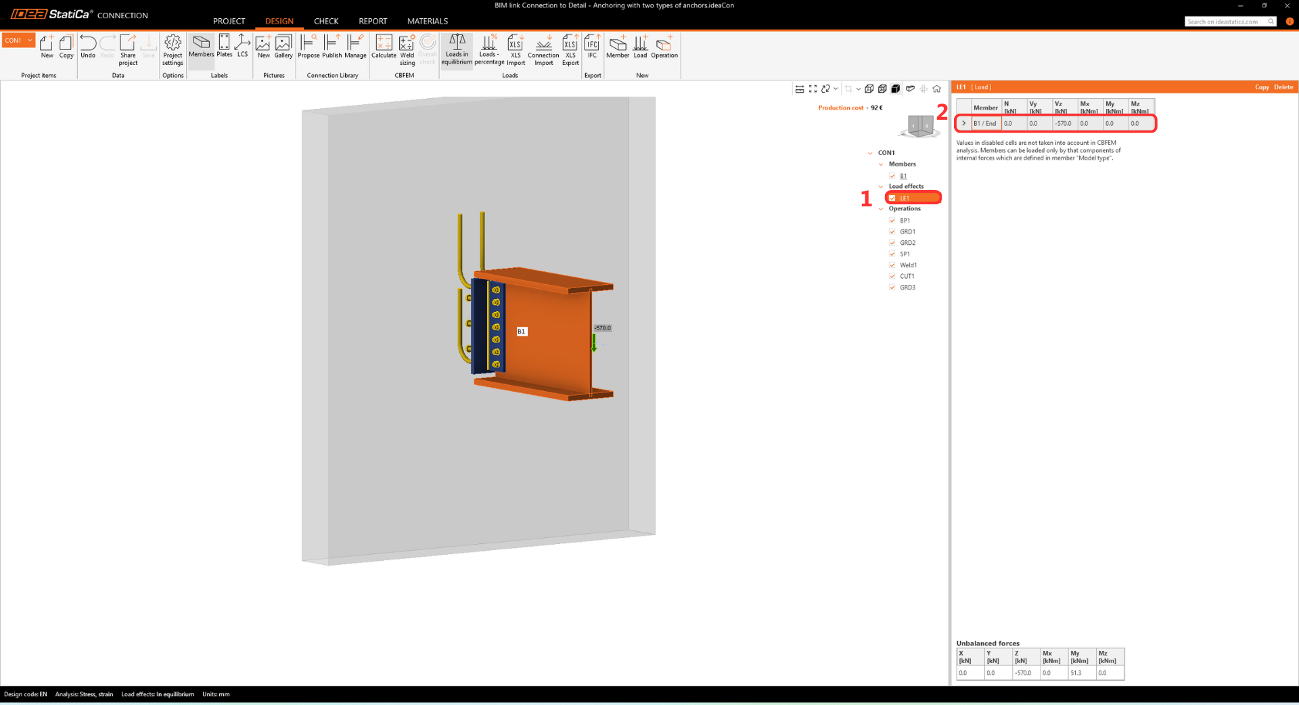
Task: Expand the B1 / End load row
Action: [963, 124]
